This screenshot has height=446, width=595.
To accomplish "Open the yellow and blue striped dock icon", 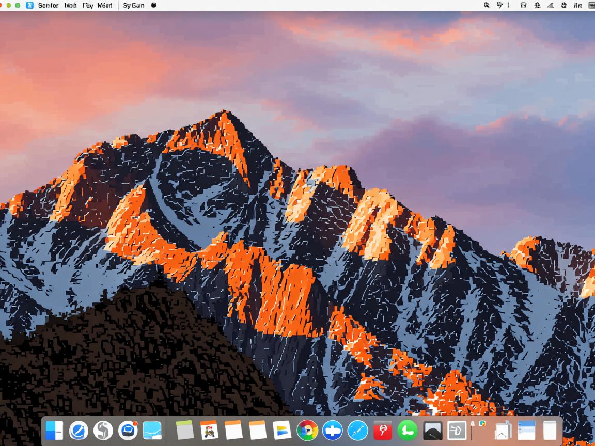I will (282, 430).
